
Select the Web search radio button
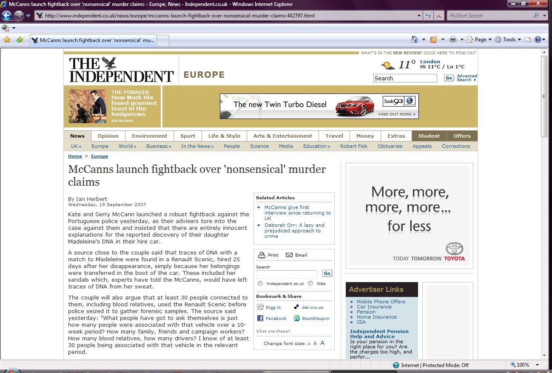click(x=310, y=283)
